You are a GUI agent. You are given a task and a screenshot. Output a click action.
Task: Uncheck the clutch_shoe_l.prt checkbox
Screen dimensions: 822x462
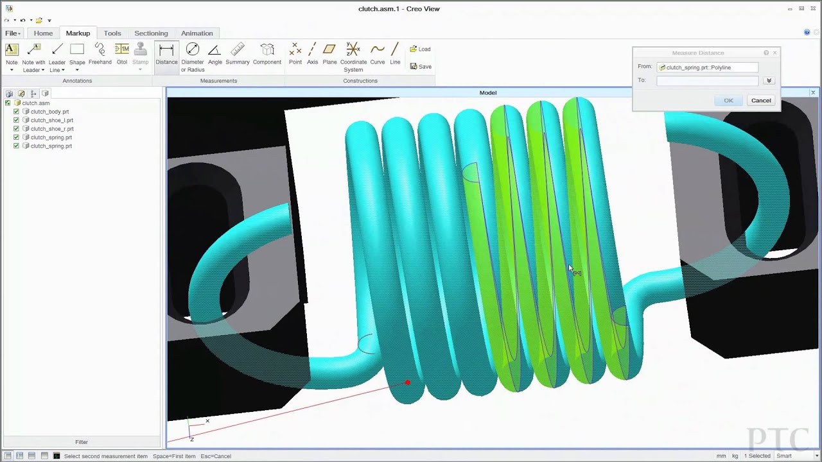17,120
